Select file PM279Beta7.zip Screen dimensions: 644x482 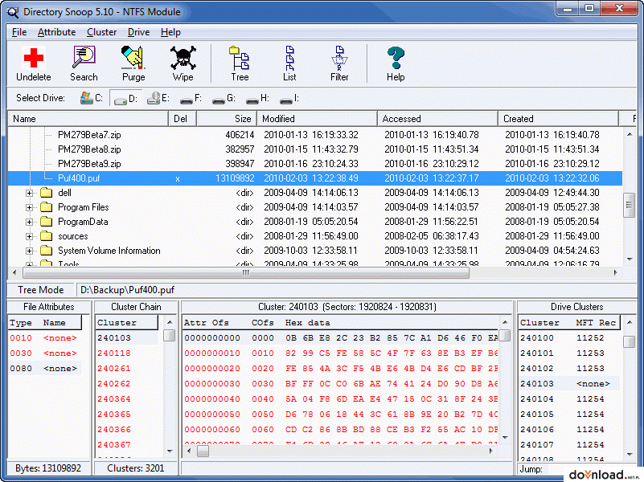(x=89, y=135)
